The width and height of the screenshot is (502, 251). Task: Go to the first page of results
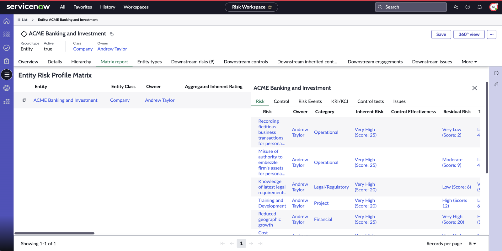(222, 243)
